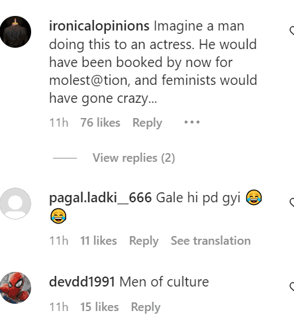The image size is (294, 319).
Task: View who gave 11 likes
Action: 99,241
